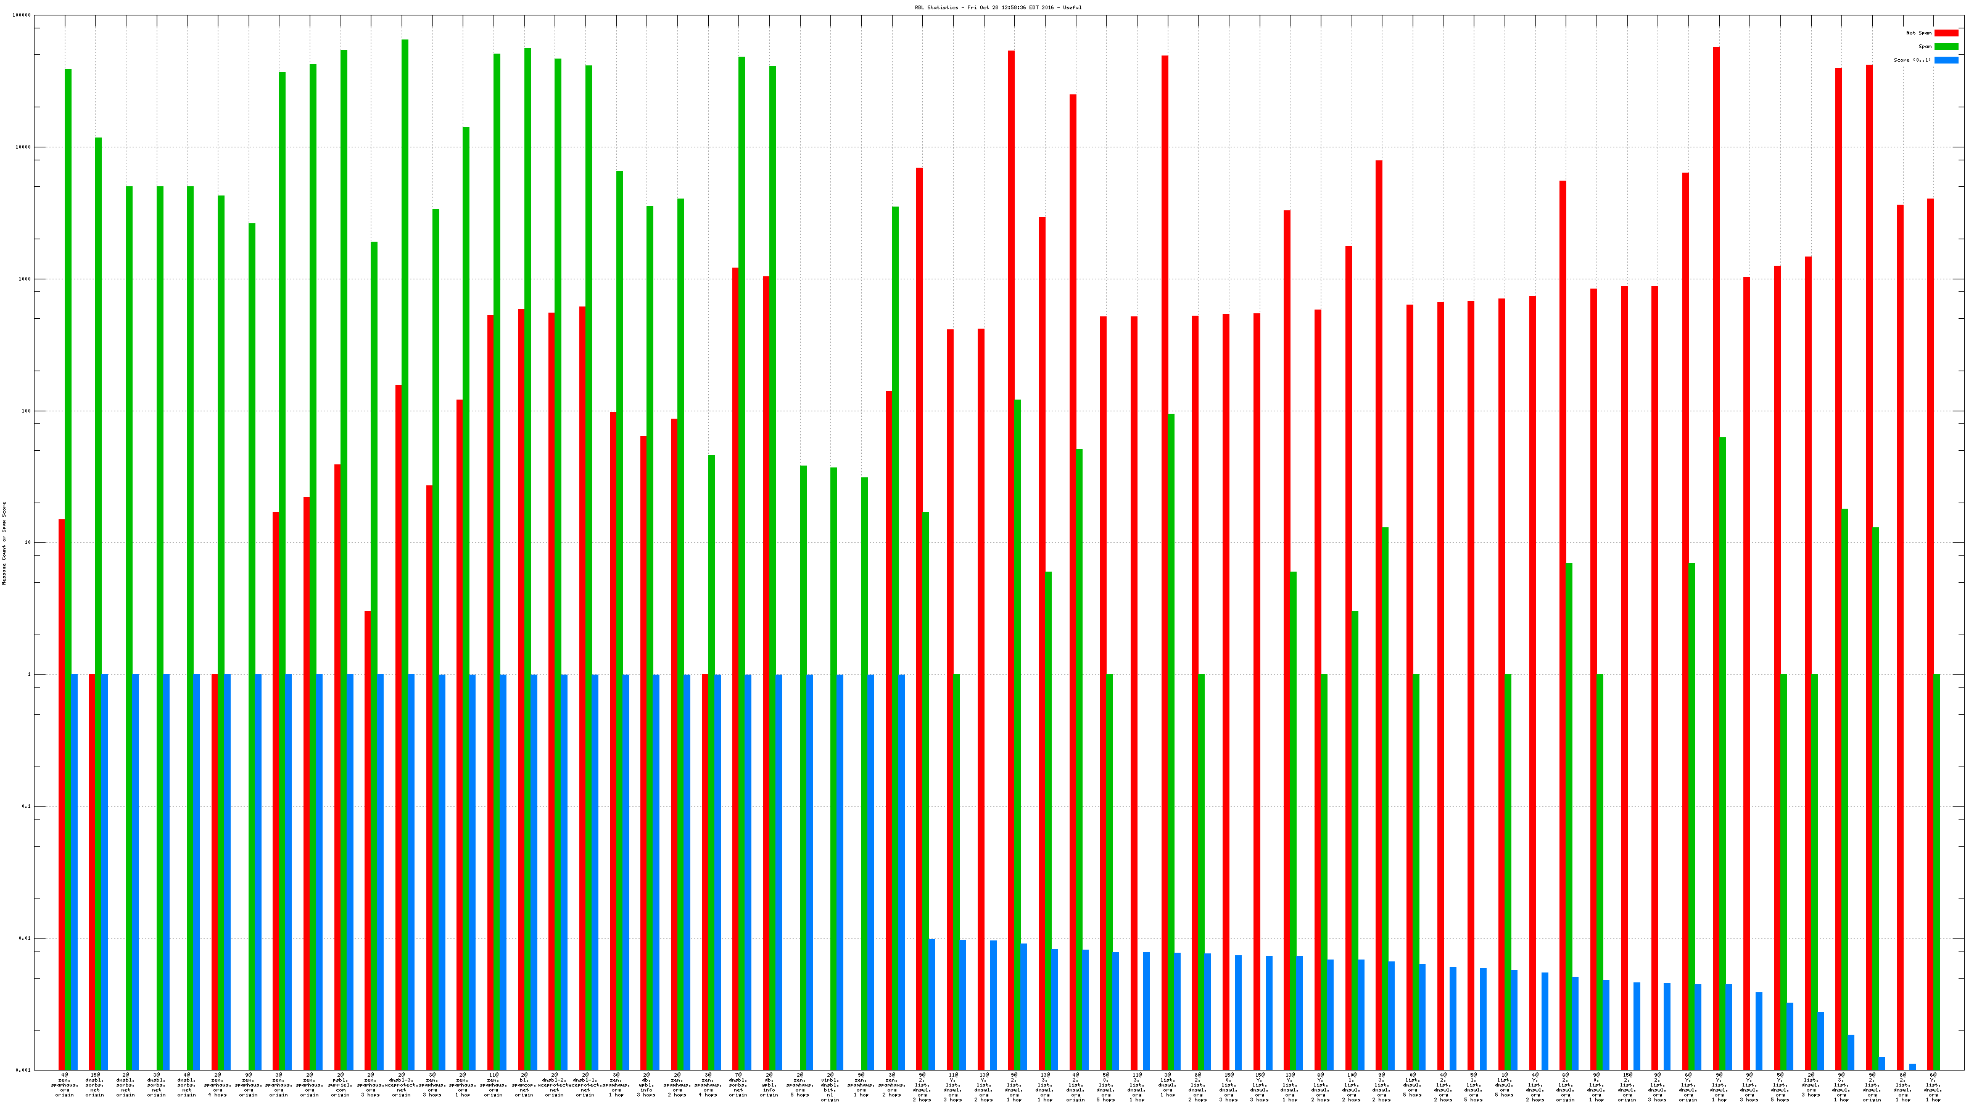Select the dnsbl-1.uceprotect.net origin axis label
1974x1110 pixels.
coord(585,1085)
